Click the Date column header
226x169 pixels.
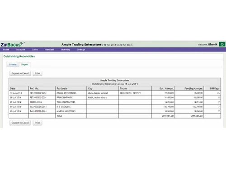pyautogui.click(x=19, y=88)
